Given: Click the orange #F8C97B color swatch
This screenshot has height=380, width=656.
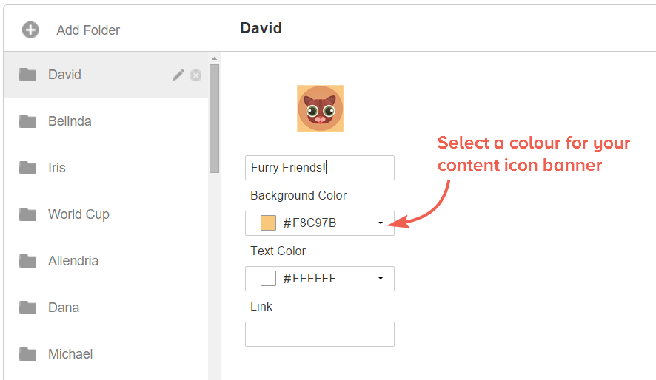Looking at the screenshot, I should click(268, 223).
